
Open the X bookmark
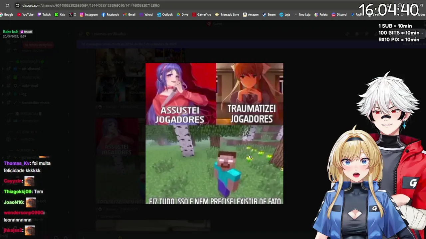coord(73,15)
